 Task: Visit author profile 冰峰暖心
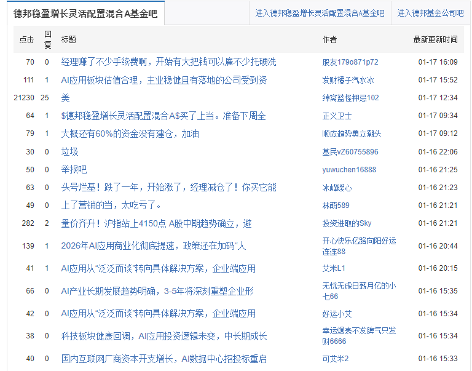[337, 188]
